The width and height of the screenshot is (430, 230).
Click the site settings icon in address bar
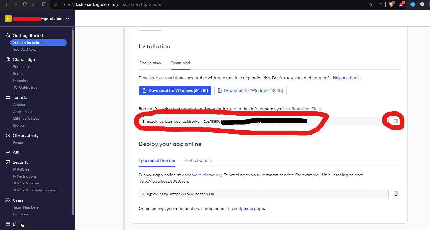pos(55,5)
